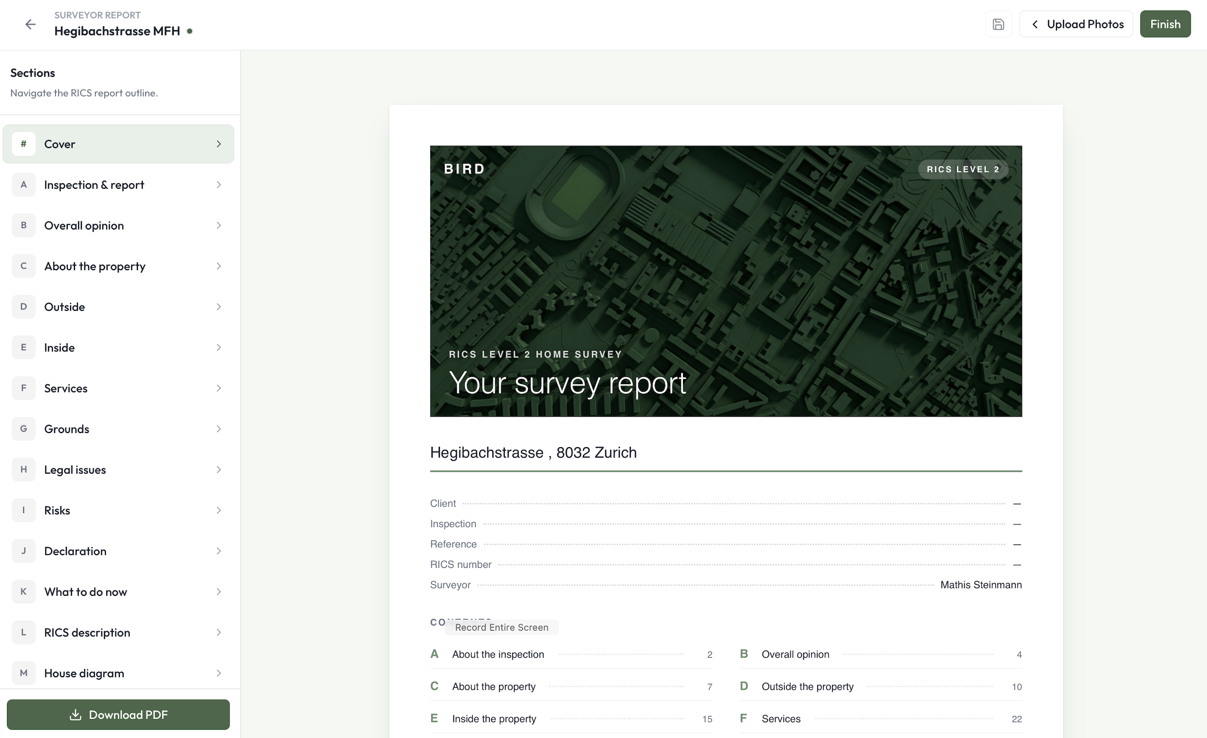This screenshot has width=1207, height=738.
Task: Open the Inside section
Action: pos(118,347)
